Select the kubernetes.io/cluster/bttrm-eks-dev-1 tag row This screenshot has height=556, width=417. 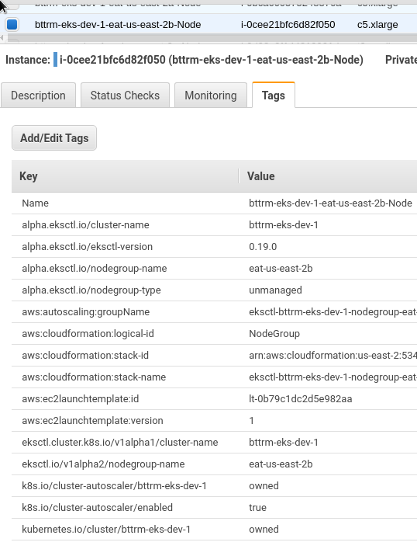pyautogui.click(x=214, y=529)
